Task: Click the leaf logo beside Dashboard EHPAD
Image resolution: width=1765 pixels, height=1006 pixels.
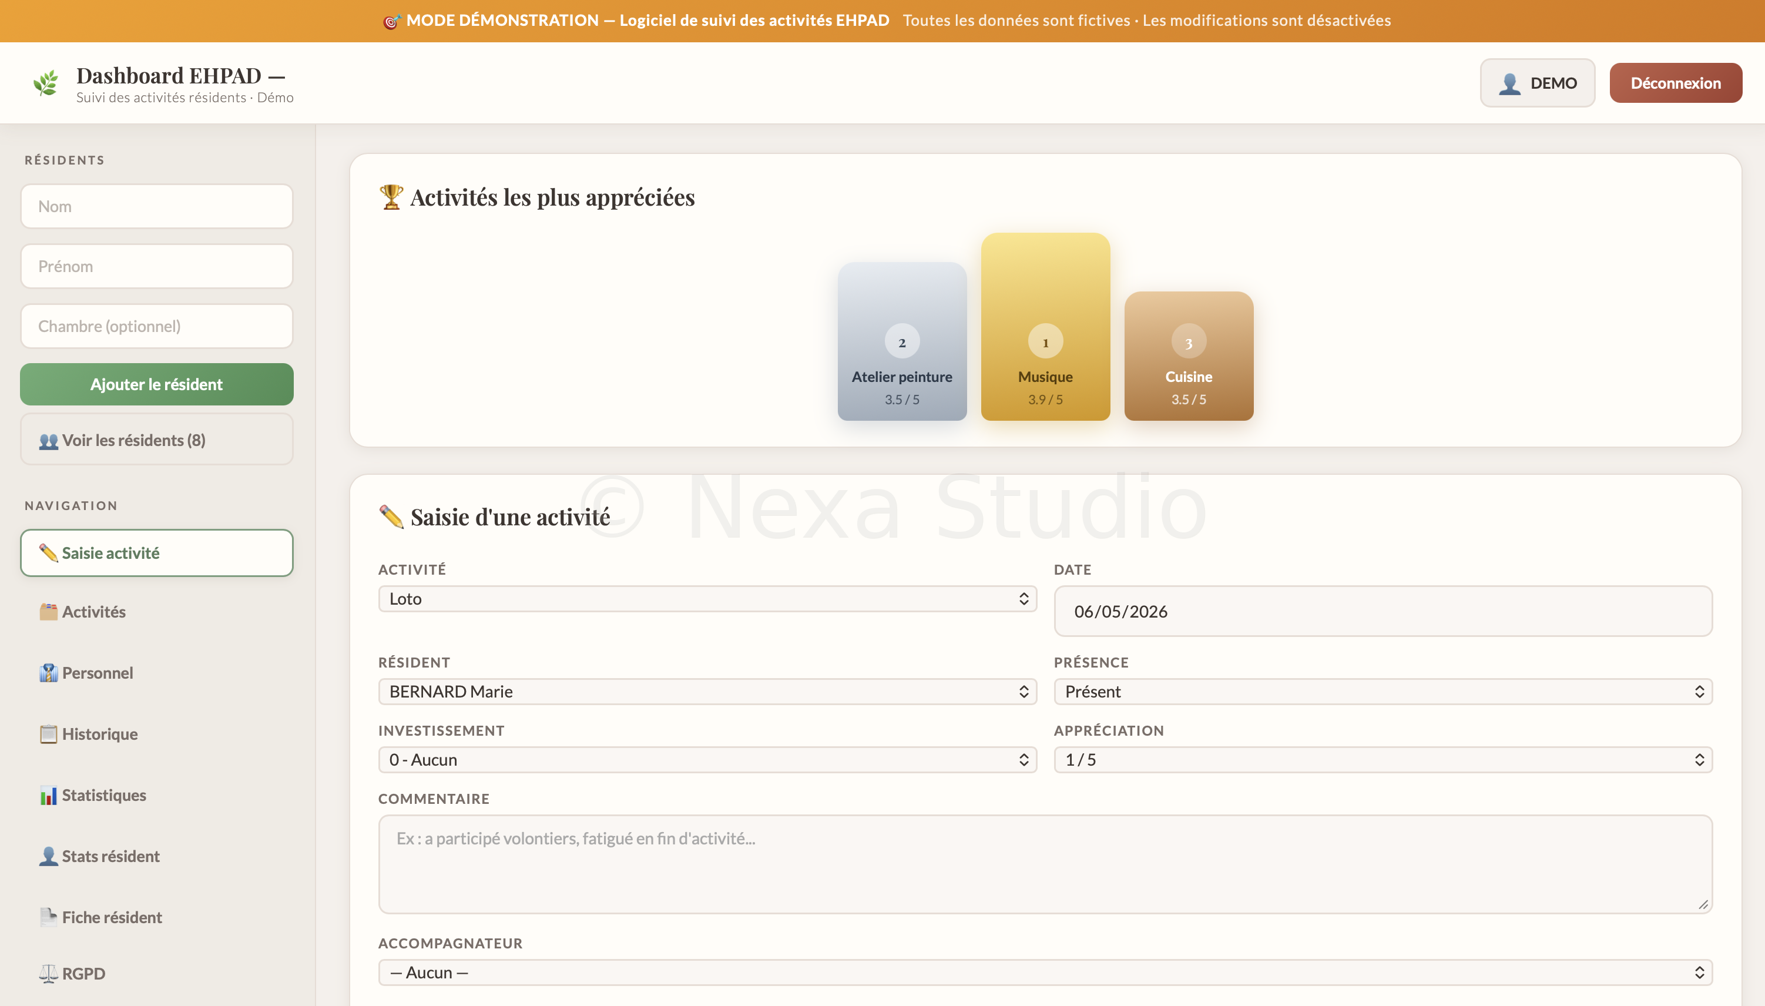Action: [46, 83]
